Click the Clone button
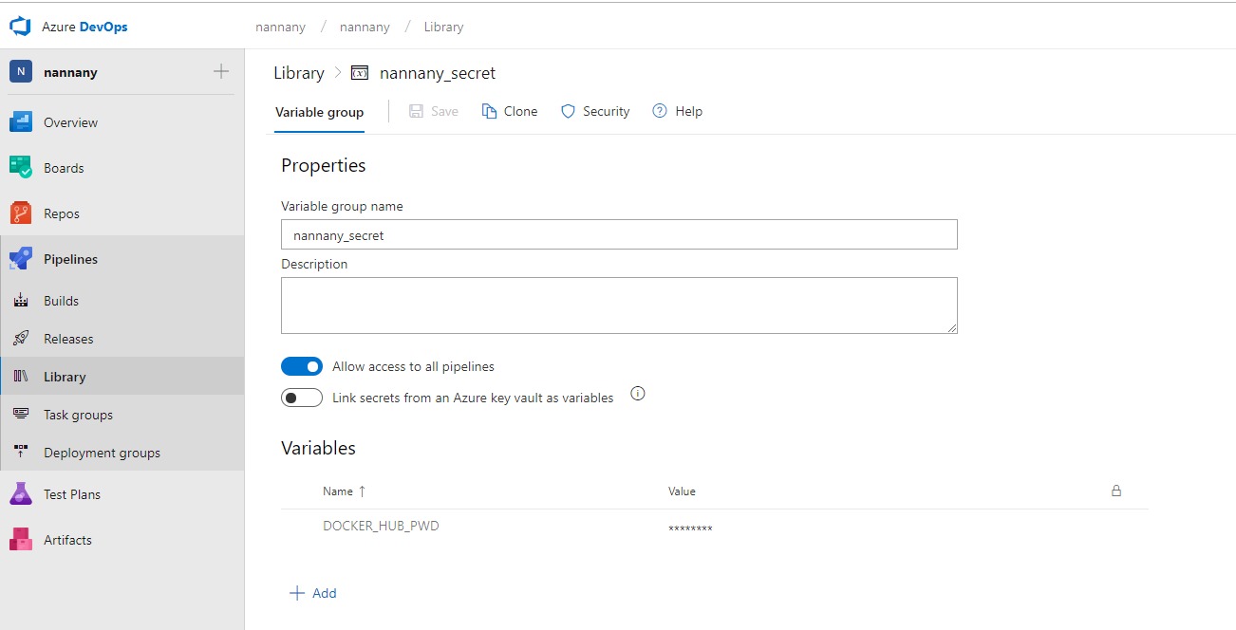Viewport: 1236px width, 630px height. tap(510, 112)
